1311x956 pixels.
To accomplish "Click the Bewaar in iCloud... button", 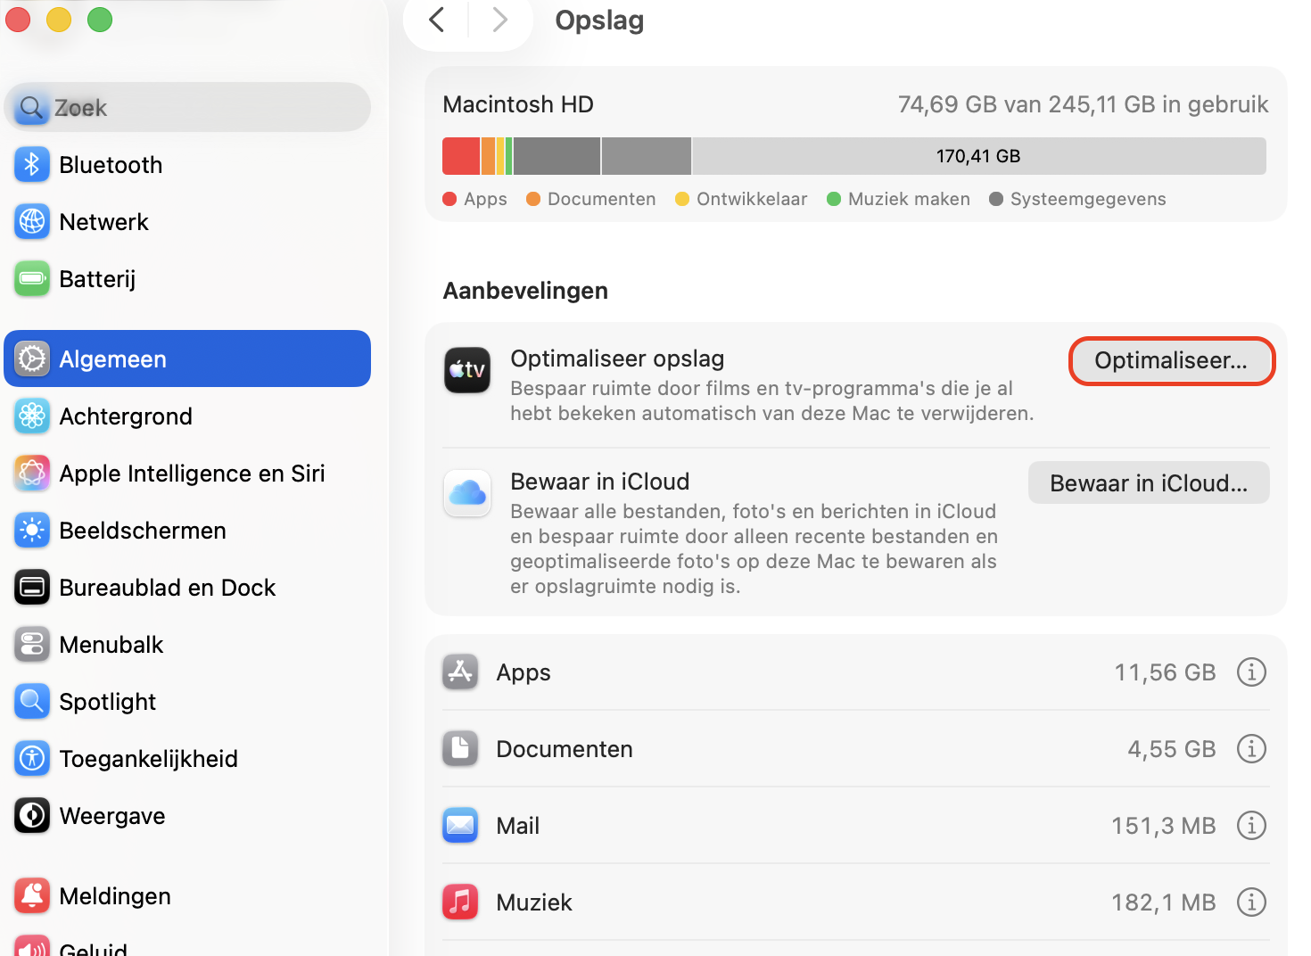I will pos(1149,483).
